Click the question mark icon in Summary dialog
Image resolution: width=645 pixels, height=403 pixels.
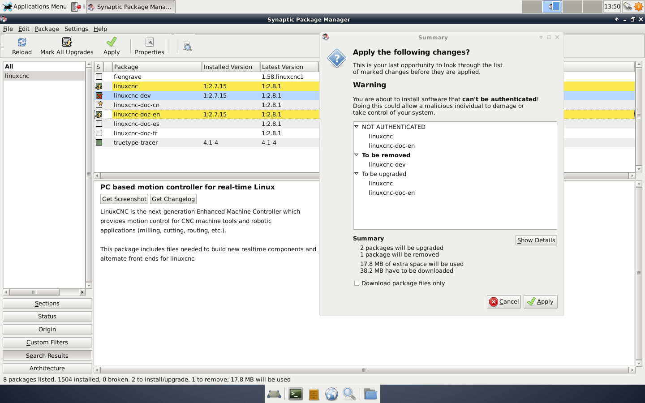coord(337,59)
